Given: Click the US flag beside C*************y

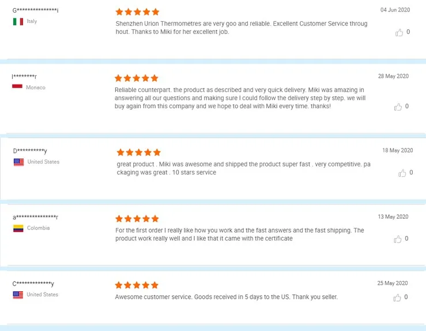Looking at the screenshot, I should 18,295.
